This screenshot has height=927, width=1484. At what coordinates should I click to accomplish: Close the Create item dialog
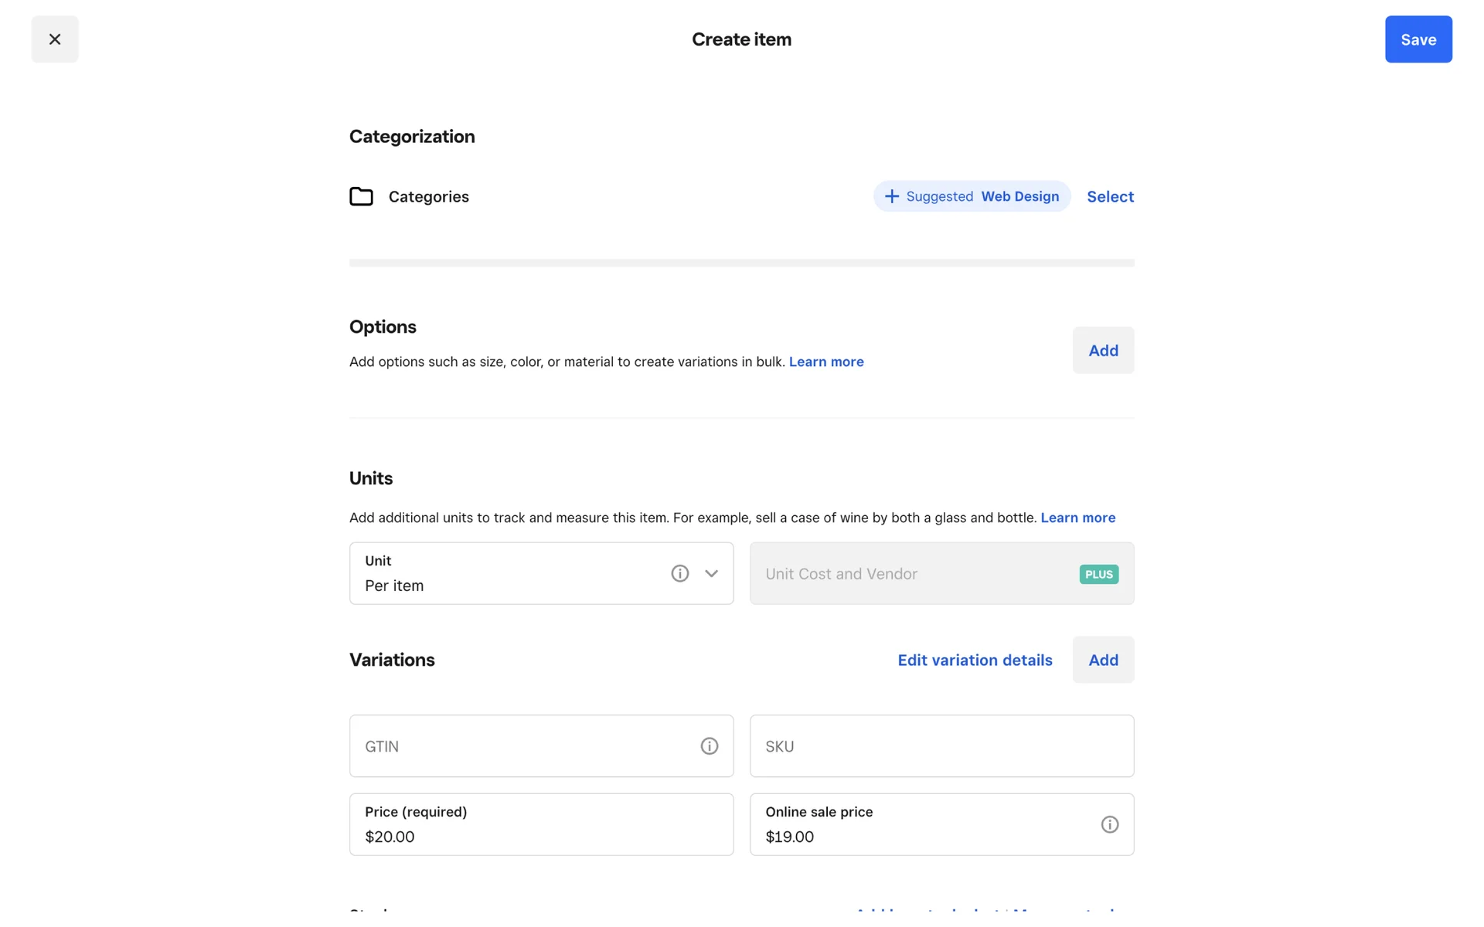(54, 39)
